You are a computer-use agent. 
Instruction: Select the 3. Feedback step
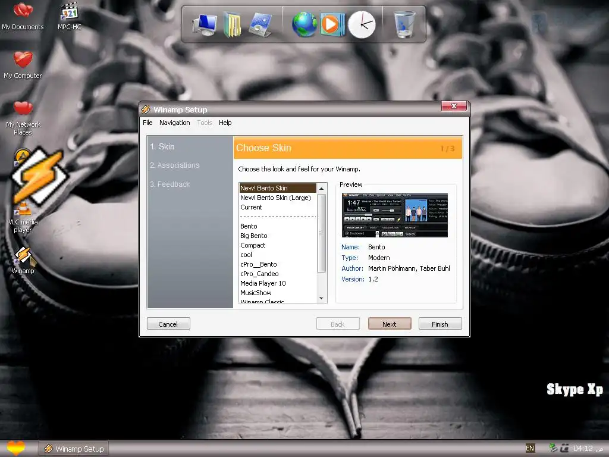coord(169,184)
